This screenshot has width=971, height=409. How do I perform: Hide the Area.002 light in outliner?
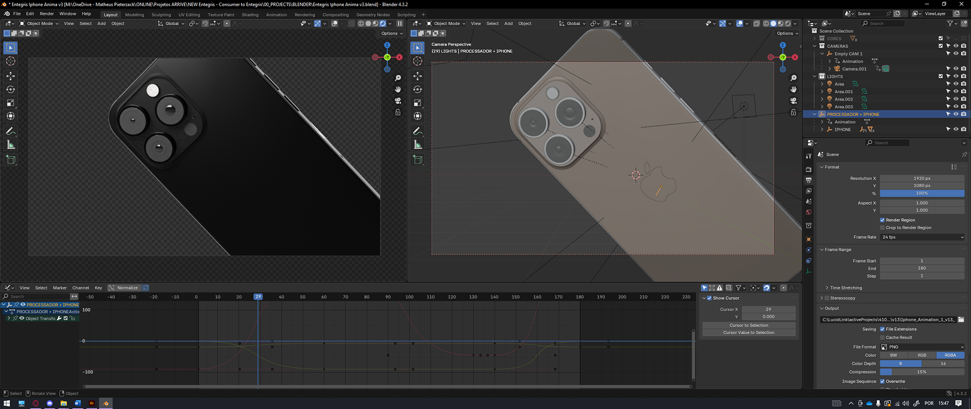pos(956,99)
